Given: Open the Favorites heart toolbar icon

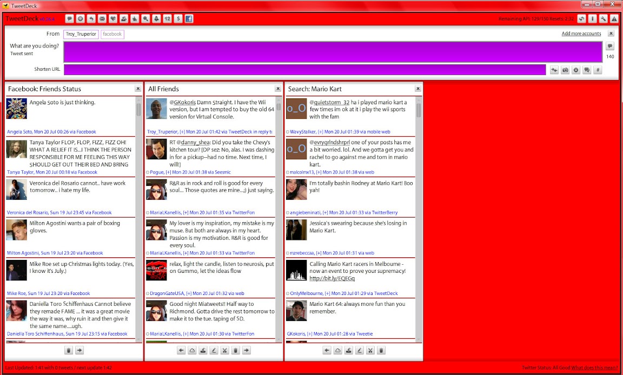Looking at the screenshot, I should pyautogui.click(x=113, y=19).
